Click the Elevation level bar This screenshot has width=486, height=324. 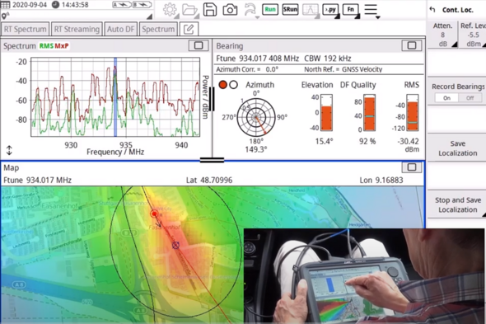(326, 113)
